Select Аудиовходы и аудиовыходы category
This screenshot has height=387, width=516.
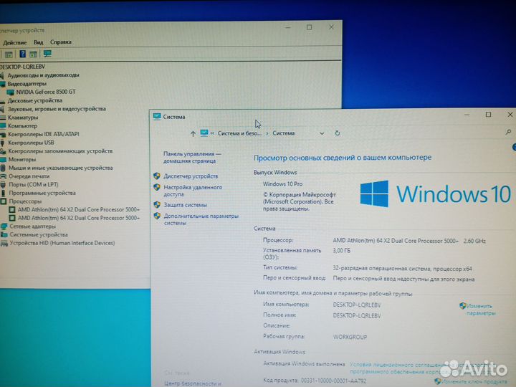[x=43, y=75]
